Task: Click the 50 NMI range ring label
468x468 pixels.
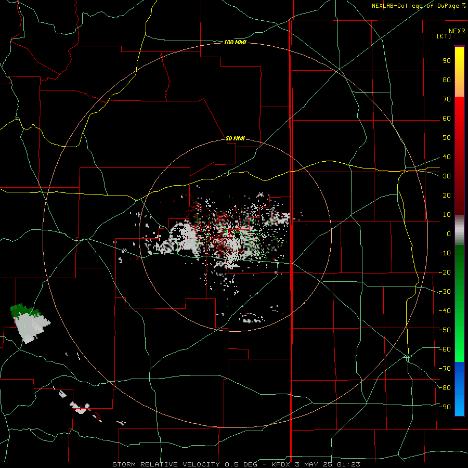Action: pyautogui.click(x=235, y=138)
